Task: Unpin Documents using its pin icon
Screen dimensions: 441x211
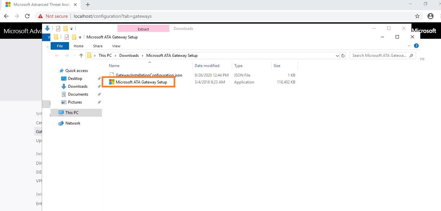Action: point(99,94)
